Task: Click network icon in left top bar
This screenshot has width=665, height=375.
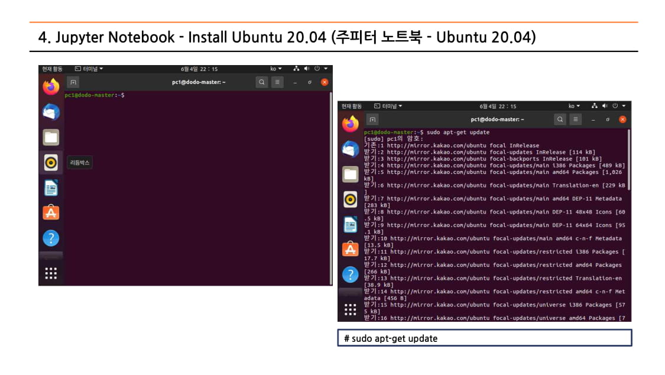Action: 296,69
